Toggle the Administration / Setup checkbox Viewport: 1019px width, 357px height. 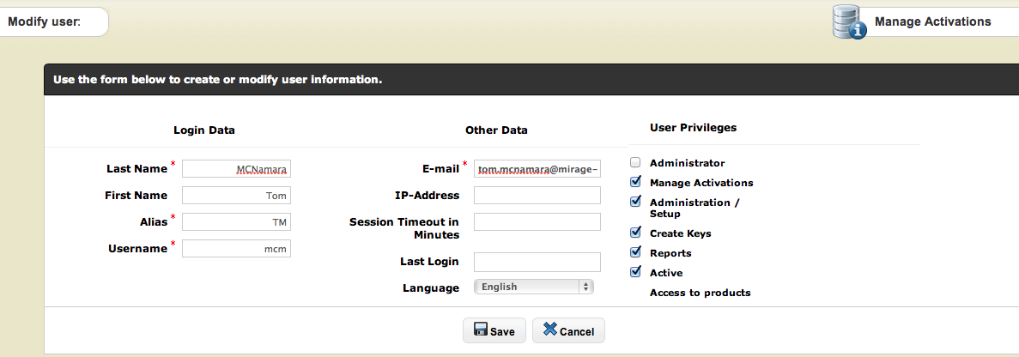[635, 202]
